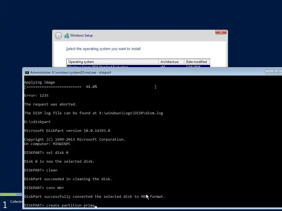Close the Windows Setup dialog
This screenshot has height=211, width=282.
pyautogui.click(x=221, y=32)
